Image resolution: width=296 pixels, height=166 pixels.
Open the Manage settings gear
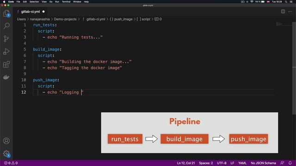coord(6,154)
